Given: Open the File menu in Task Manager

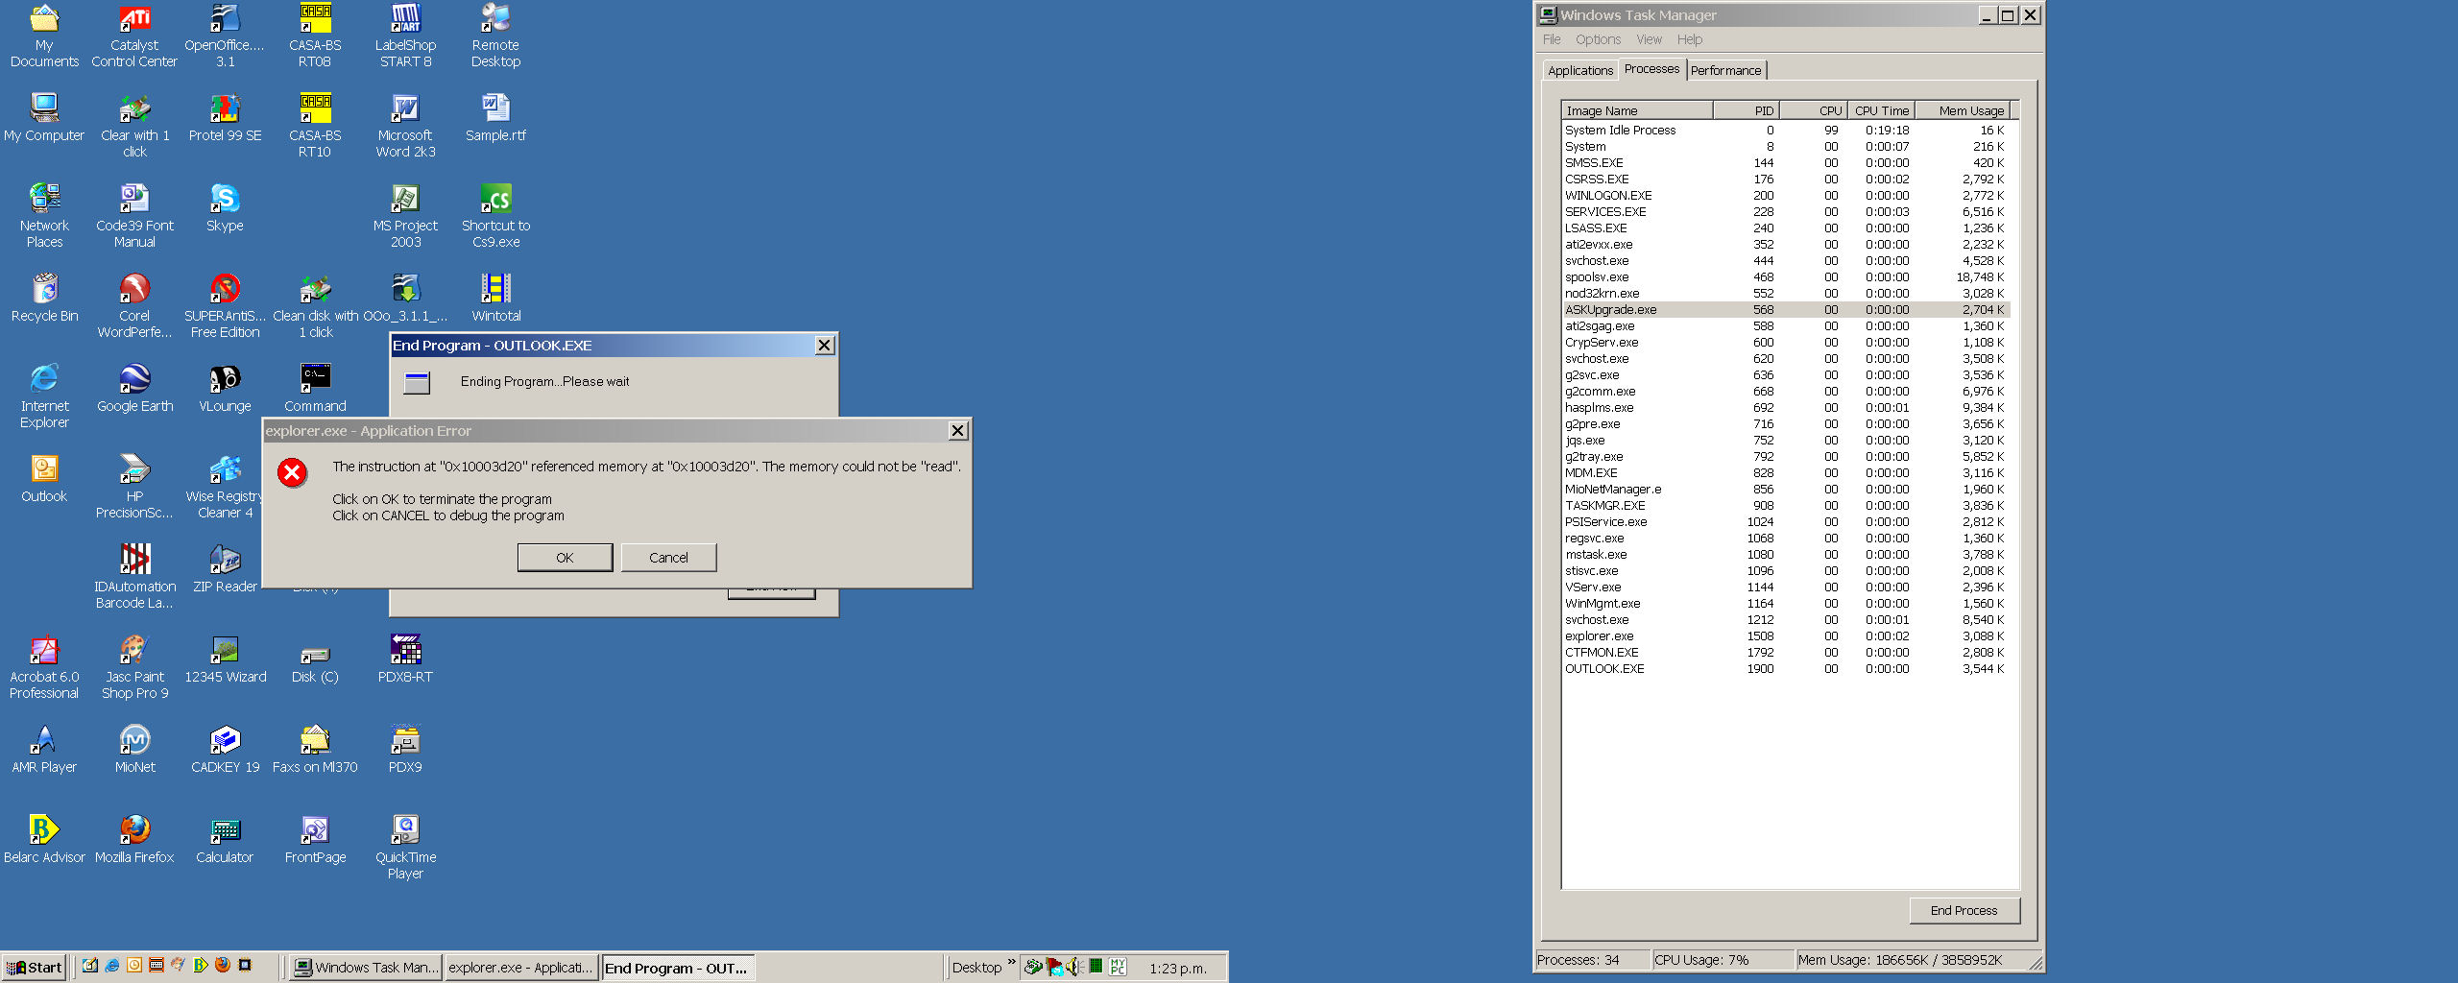Looking at the screenshot, I should [x=1552, y=39].
